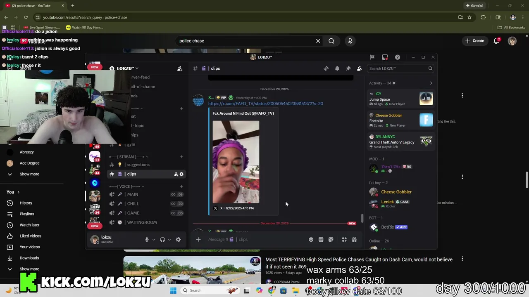Open Discord notification settings bell
Image resolution: width=529 pixels, height=297 pixels.
(x=337, y=68)
